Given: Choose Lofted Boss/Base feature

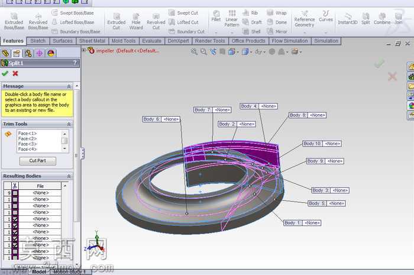Looking at the screenshot, I should tap(73, 22).
